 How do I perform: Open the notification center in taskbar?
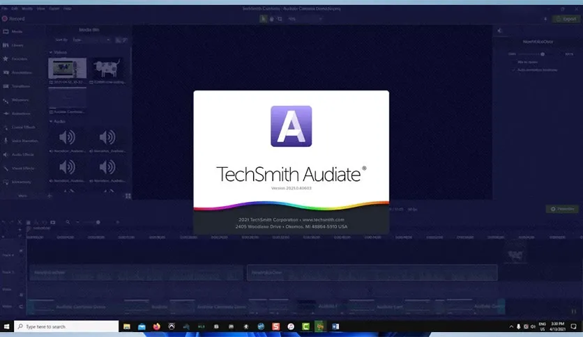[x=574, y=327]
